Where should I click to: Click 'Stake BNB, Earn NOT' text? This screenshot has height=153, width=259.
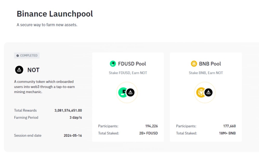(x=206, y=73)
